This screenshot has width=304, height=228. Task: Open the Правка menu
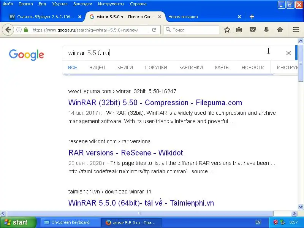click(x=26, y=4)
